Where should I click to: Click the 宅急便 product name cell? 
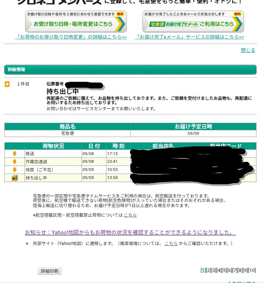(67, 133)
